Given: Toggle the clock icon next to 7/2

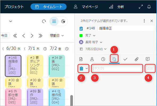Looking at the screenshot, I should pos(67,49).
